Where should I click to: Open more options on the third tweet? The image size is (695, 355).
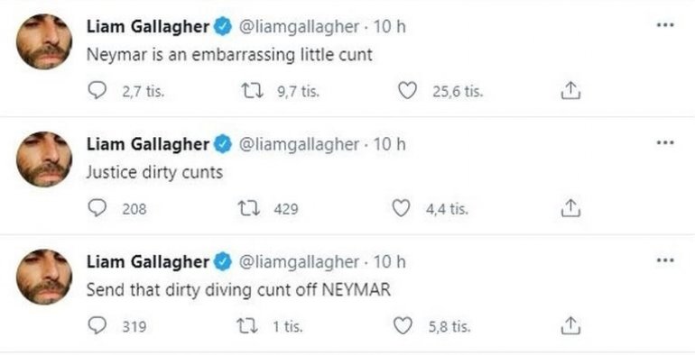coord(665,260)
